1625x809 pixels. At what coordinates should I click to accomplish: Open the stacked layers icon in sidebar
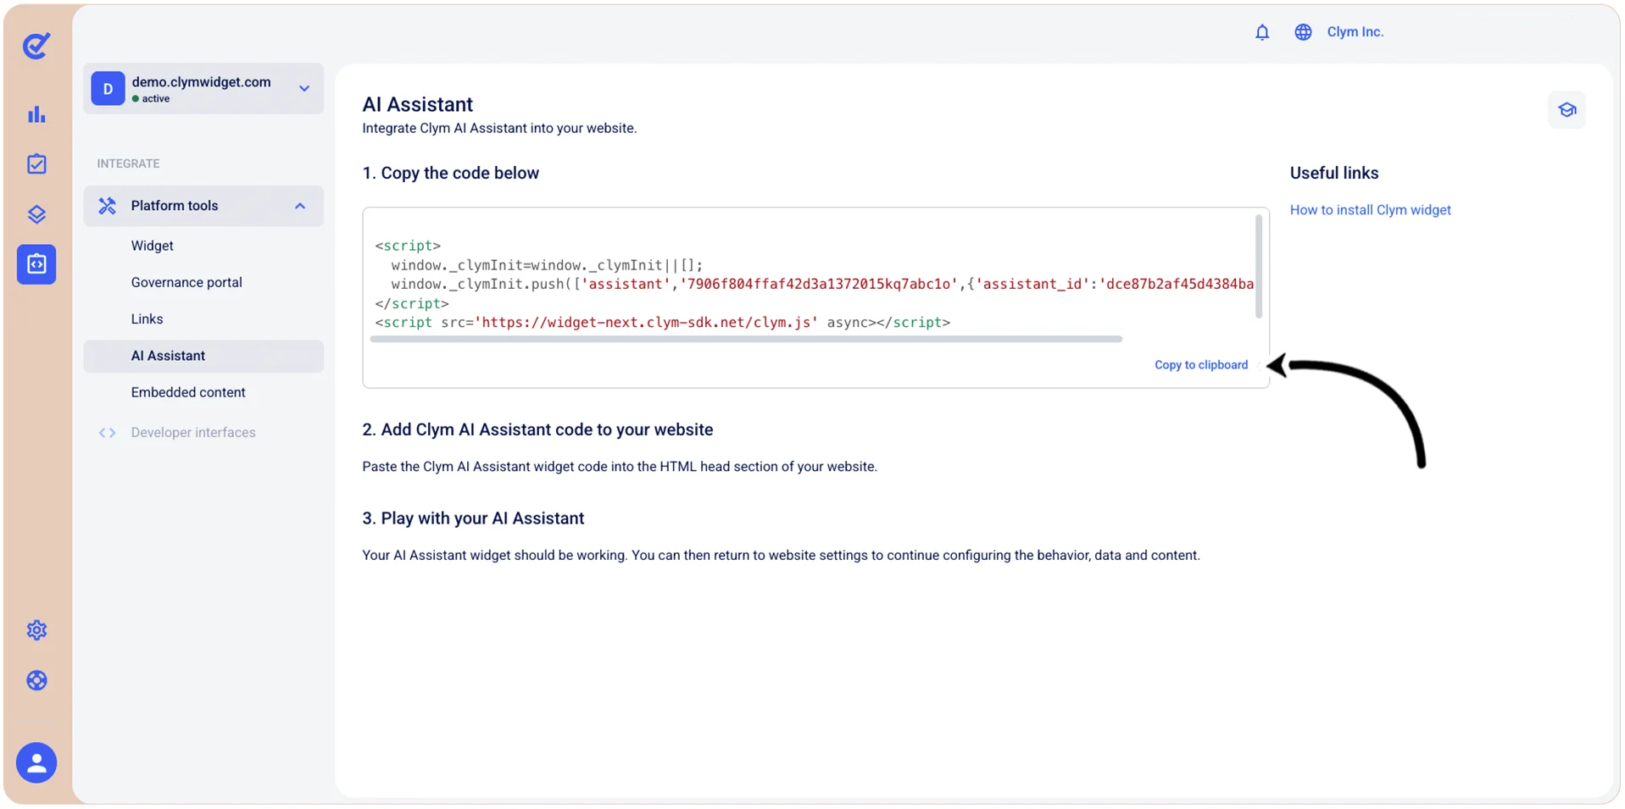[36, 214]
